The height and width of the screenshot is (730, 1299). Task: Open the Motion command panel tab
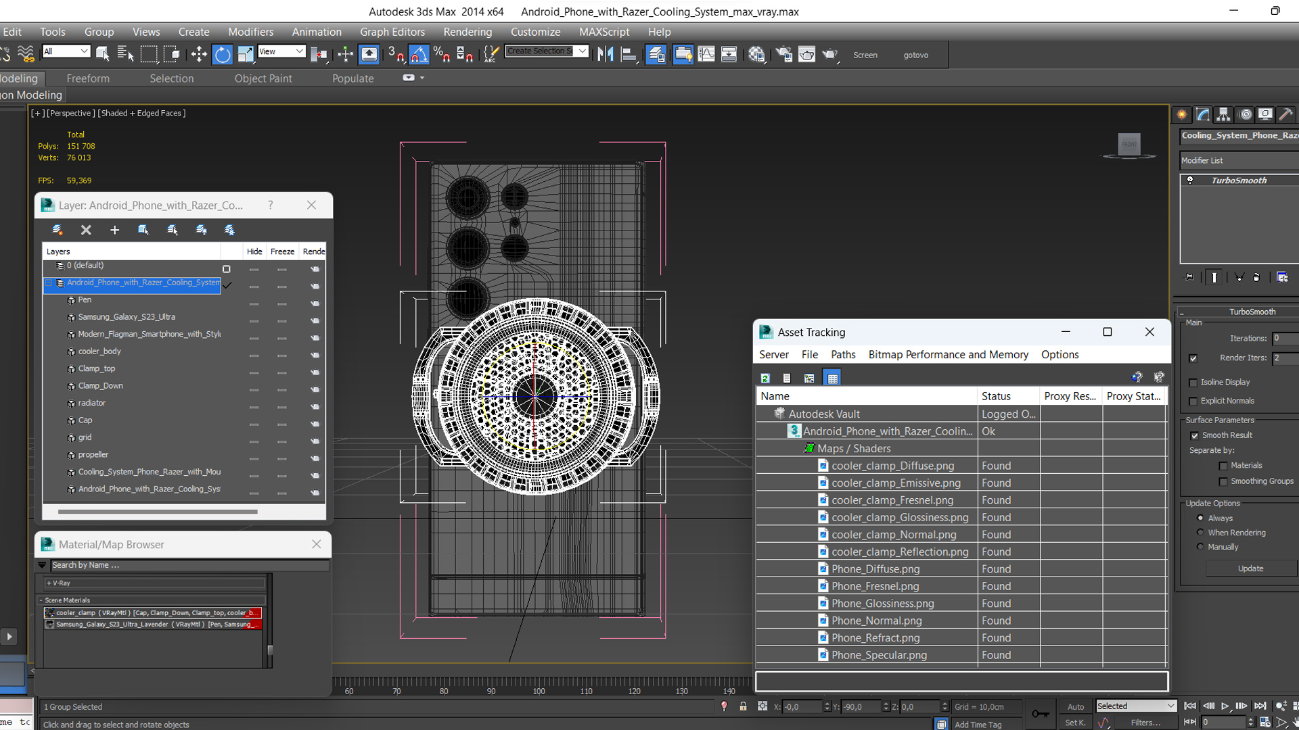coord(1245,114)
